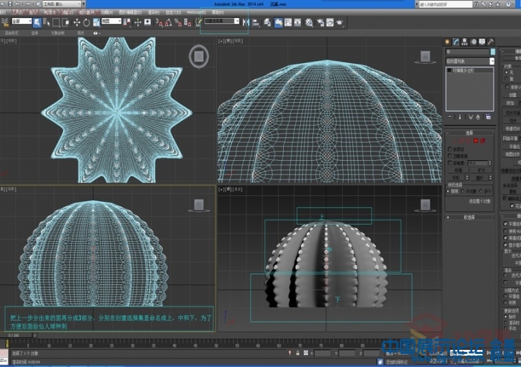The width and height of the screenshot is (521, 367).
Task: Select the 禁用 preview radio button
Action: click(448, 192)
